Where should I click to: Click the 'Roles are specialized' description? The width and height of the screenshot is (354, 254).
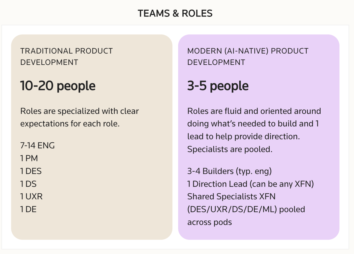80,117
